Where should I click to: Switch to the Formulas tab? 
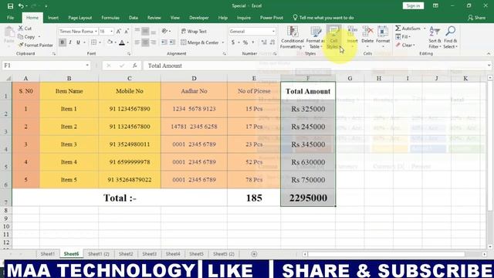pyautogui.click(x=110, y=18)
